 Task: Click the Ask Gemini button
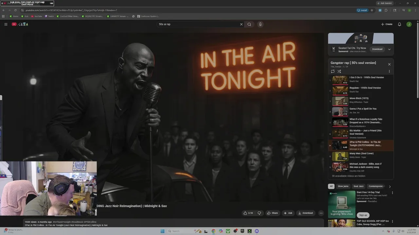[x=385, y=3]
